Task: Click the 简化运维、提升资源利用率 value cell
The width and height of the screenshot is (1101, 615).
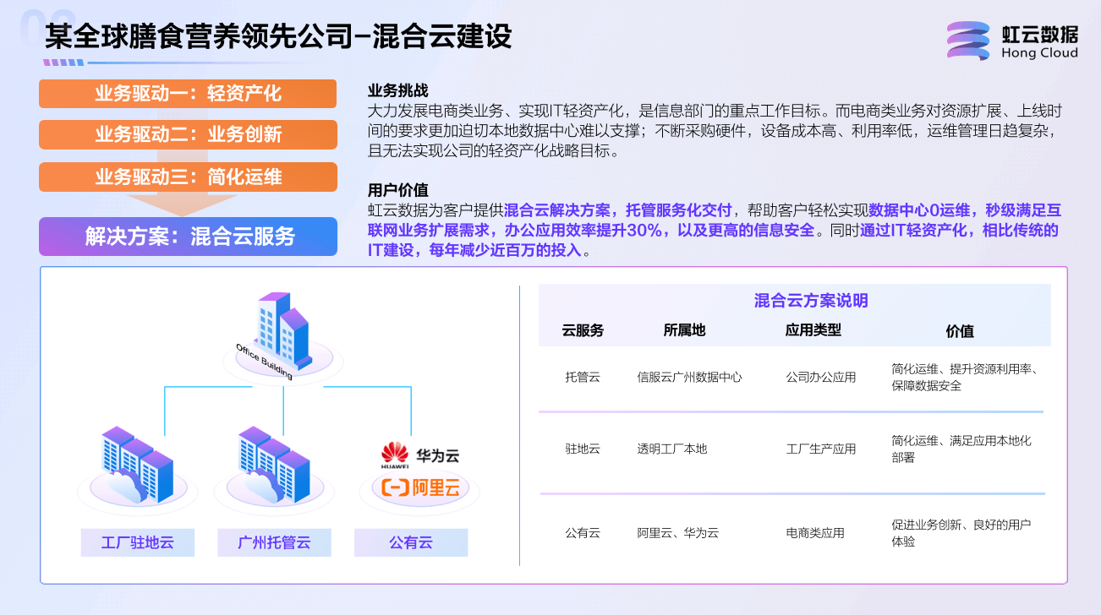Action: (x=965, y=377)
